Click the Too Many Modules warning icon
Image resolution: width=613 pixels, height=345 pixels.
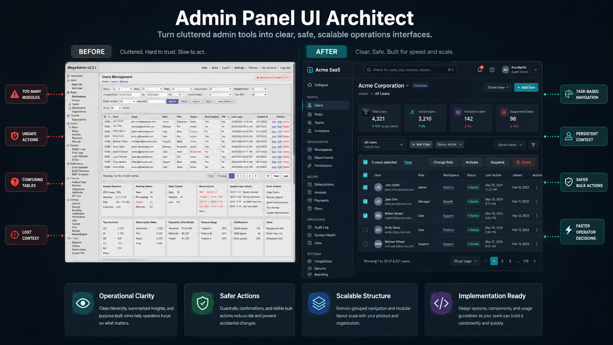[x=15, y=94]
